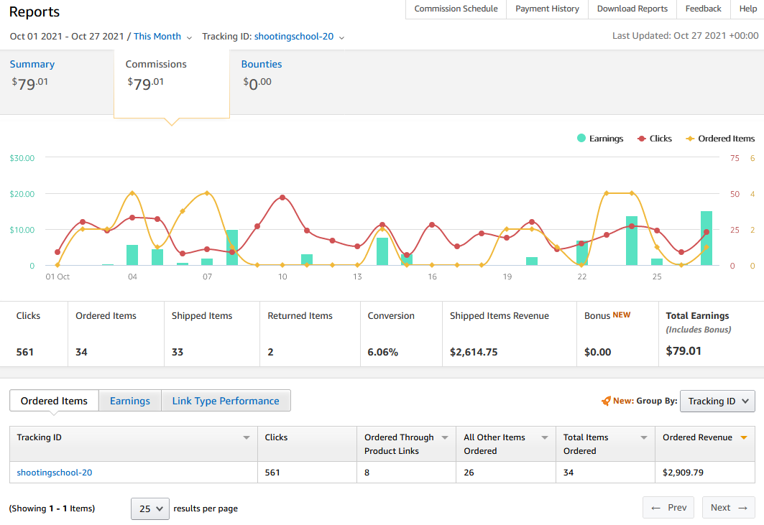Click the Clicks peak point on Oct 10
764x525 pixels.
click(282, 198)
